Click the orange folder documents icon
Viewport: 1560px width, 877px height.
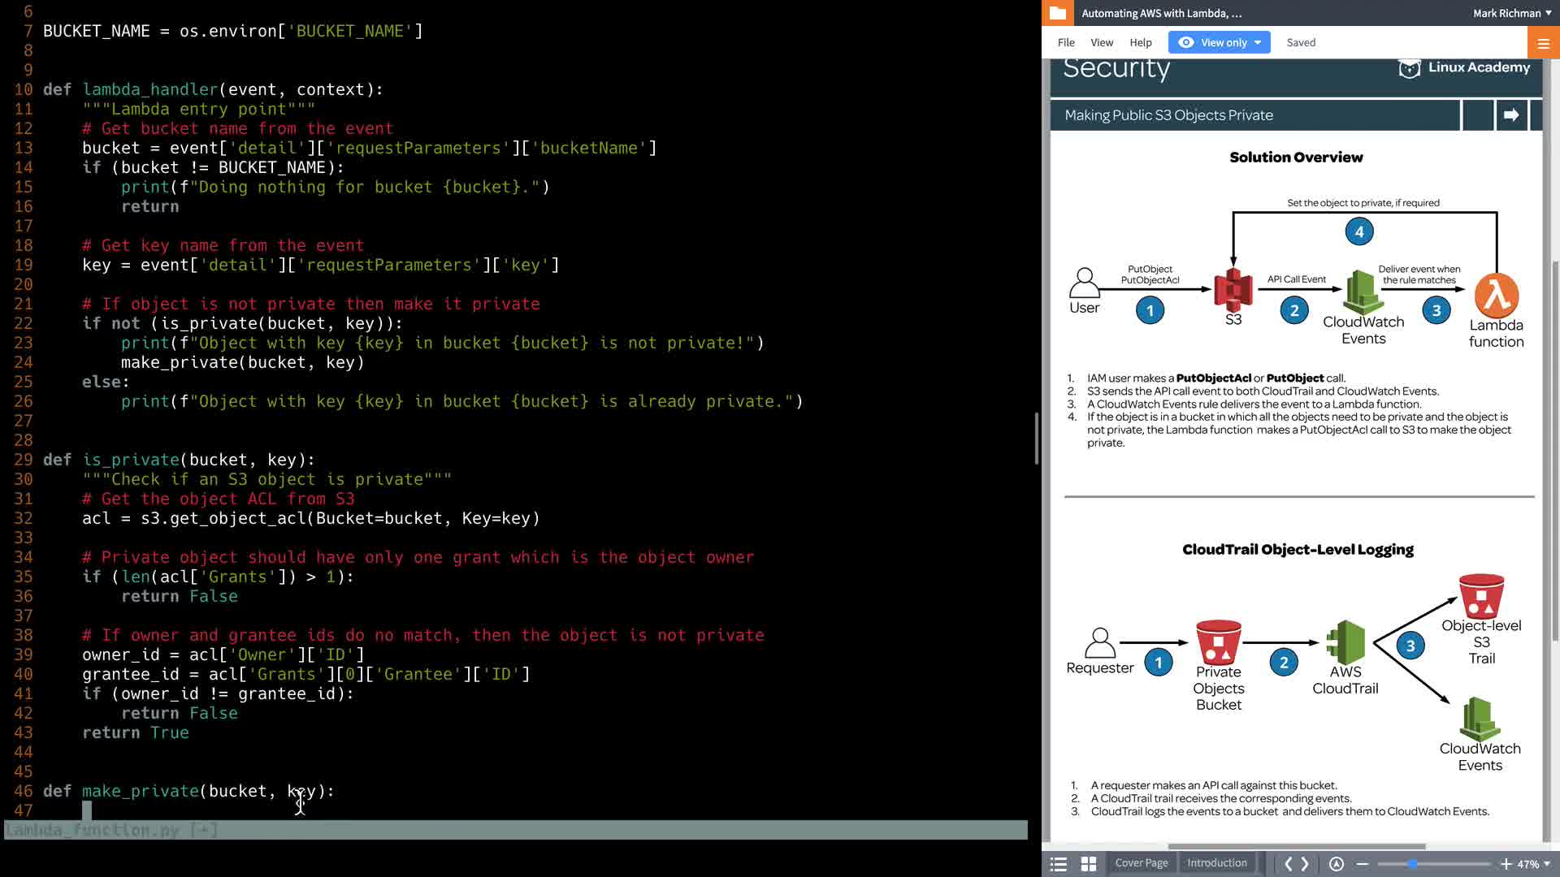tap(1057, 13)
